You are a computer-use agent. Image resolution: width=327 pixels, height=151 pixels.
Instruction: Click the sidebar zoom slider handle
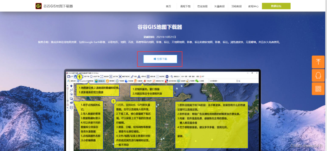pos(68,101)
